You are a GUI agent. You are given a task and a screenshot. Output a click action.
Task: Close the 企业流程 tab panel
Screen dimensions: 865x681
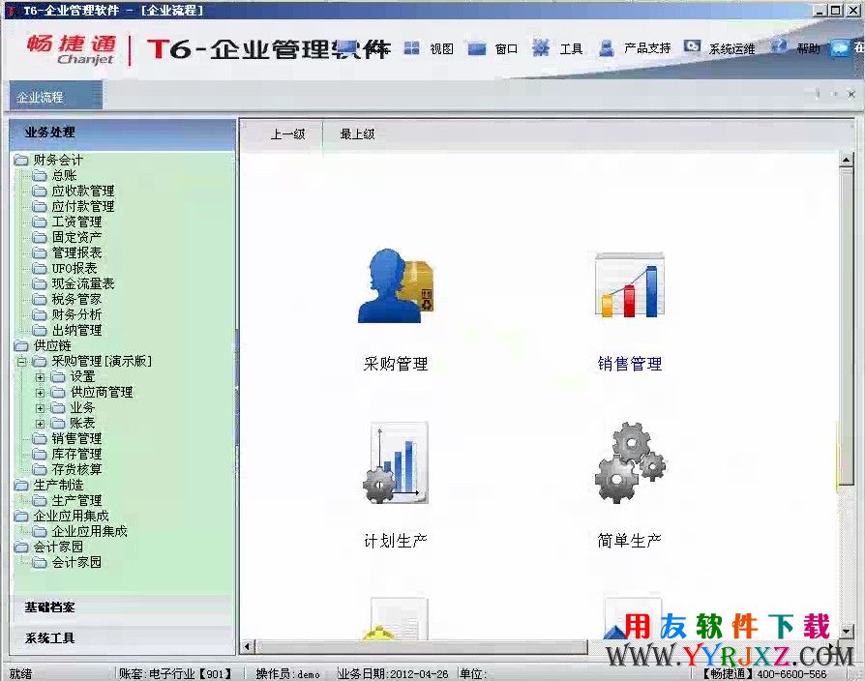coord(851,94)
